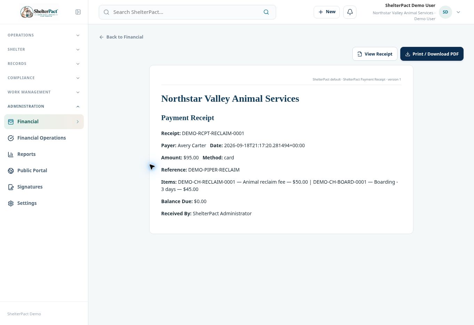Screen dimensions: 474x325
Task: Click the New button
Action: 327,12
